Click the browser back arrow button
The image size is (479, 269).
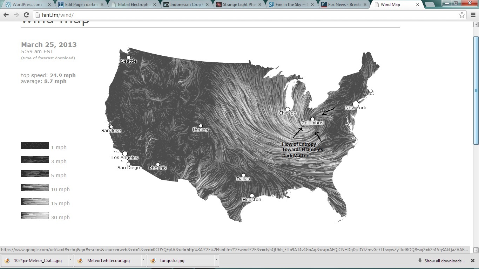tap(6, 15)
